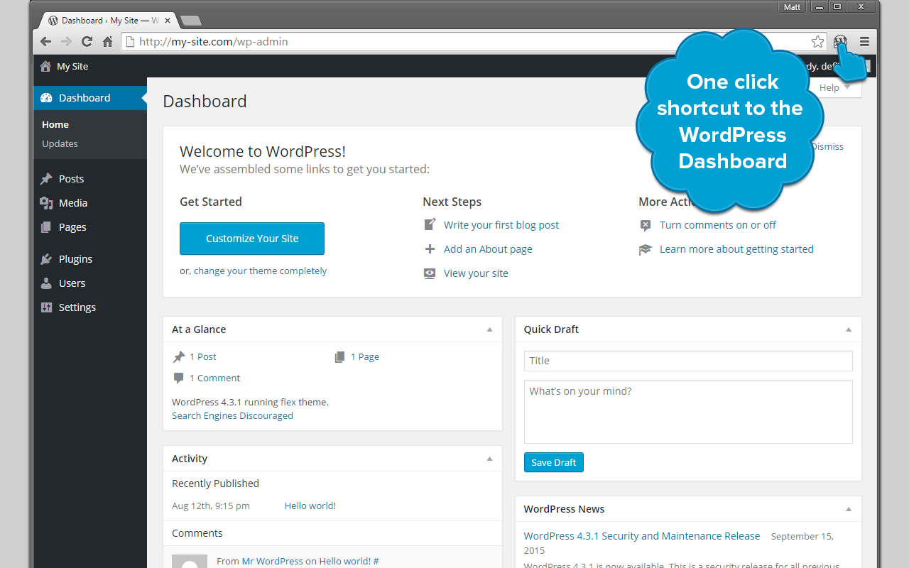Open the Hello world! recently published post
Viewport: 909px width, 568px height.
tap(310, 506)
